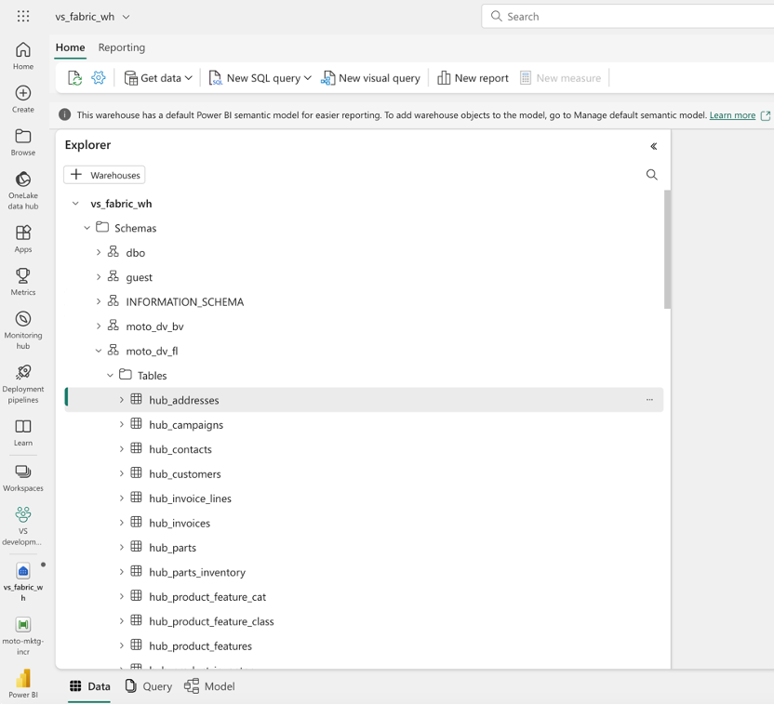This screenshot has width=774, height=705.
Task: Open Deployment pipelines in sidebar
Action: (x=23, y=373)
